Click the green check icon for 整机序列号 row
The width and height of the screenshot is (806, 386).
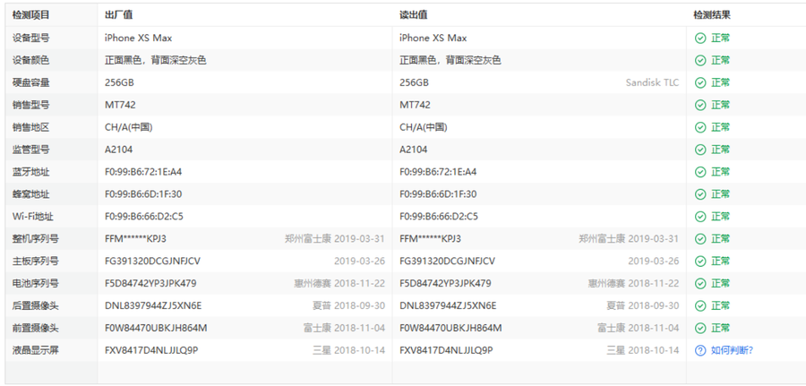tap(700, 239)
